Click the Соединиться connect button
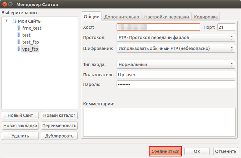Screen dimensions: 241x158 [165, 151]
